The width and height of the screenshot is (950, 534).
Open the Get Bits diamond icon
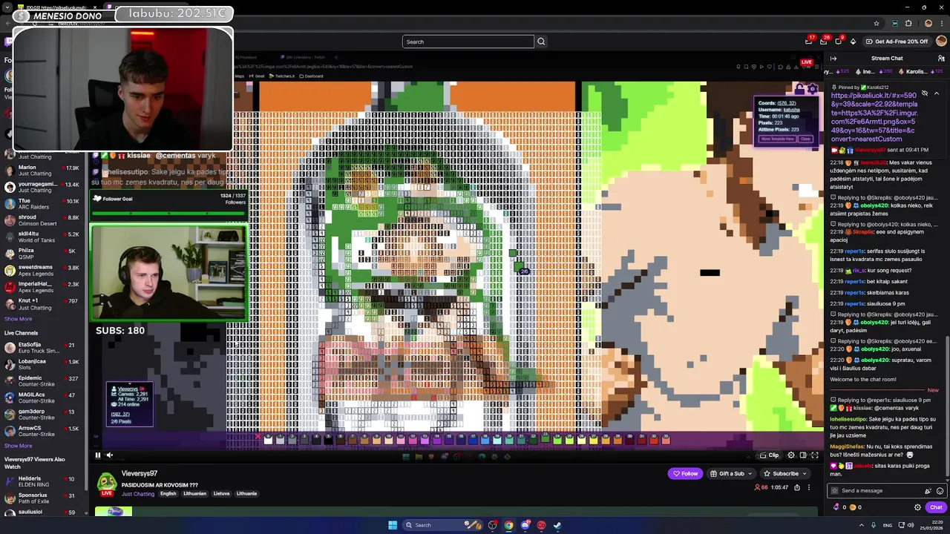[x=853, y=42]
